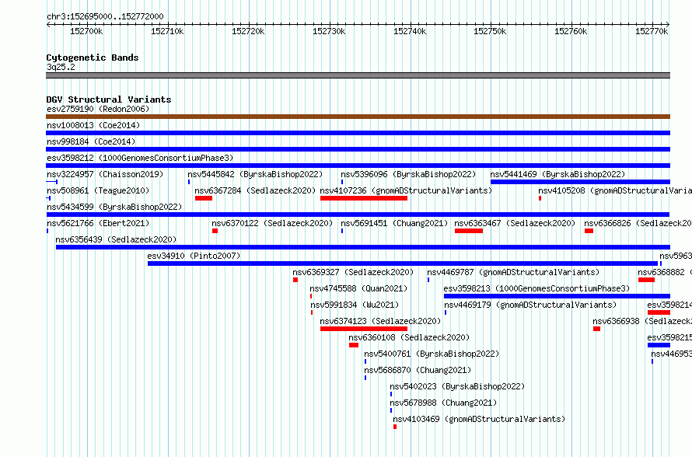Select the red nsv4107236 gnomAD variant bar

pyautogui.click(x=364, y=198)
